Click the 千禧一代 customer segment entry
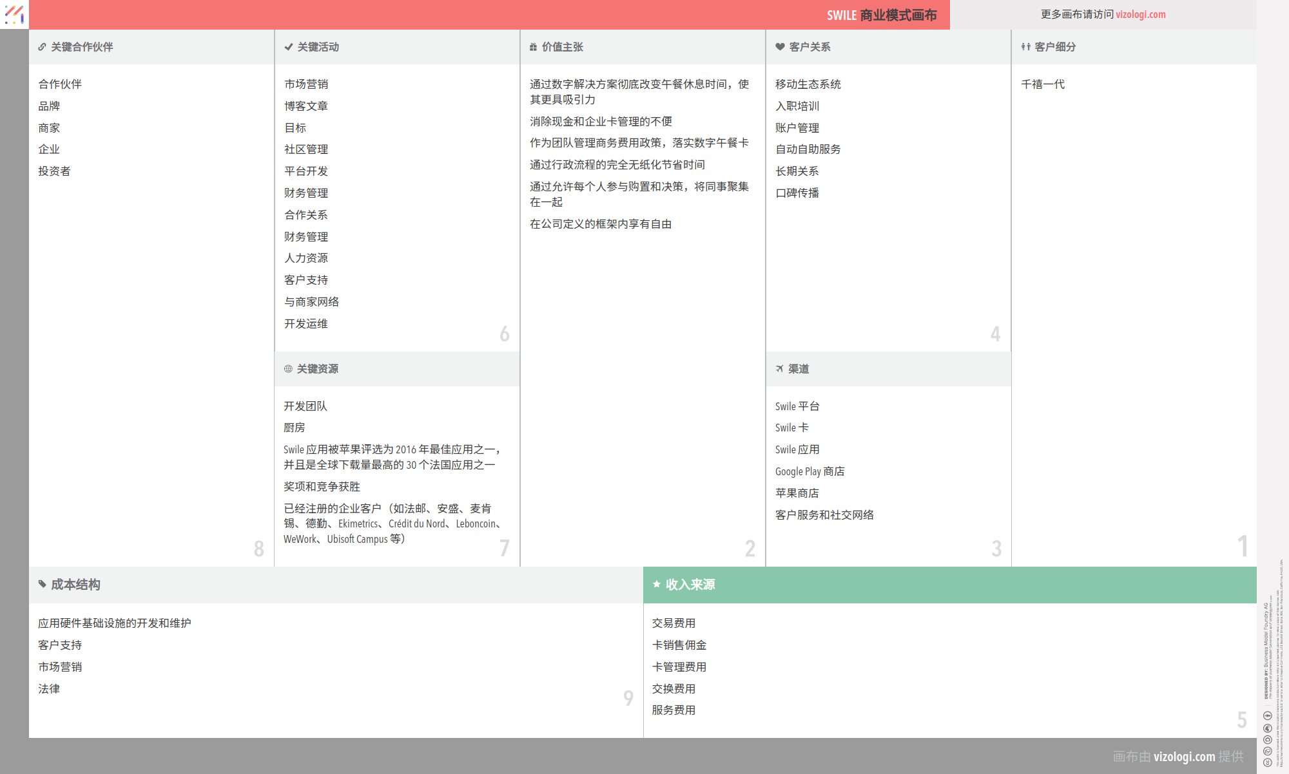1289x774 pixels. pyautogui.click(x=1043, y=84)
